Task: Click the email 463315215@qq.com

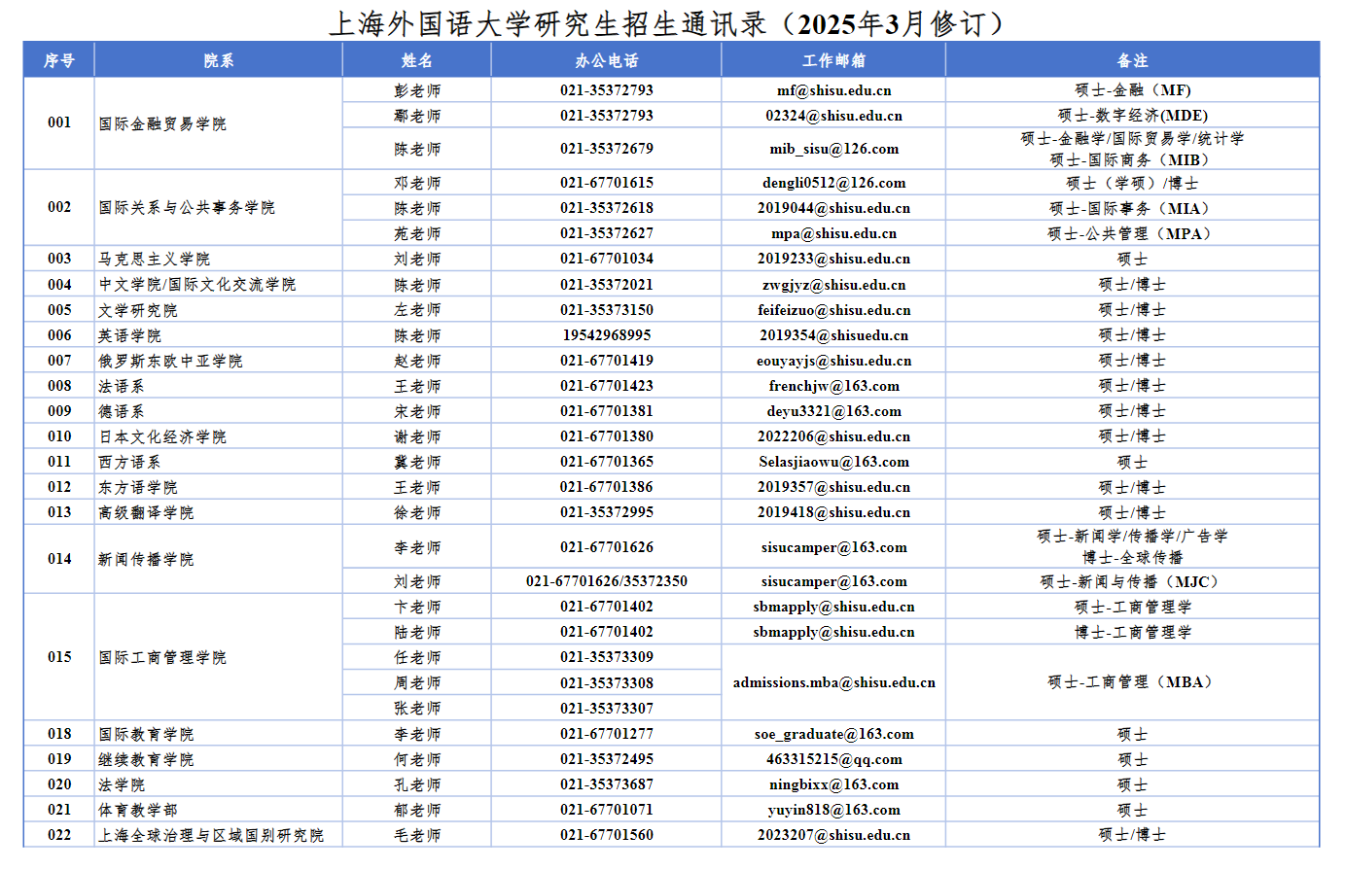Action: coord(833,759)
